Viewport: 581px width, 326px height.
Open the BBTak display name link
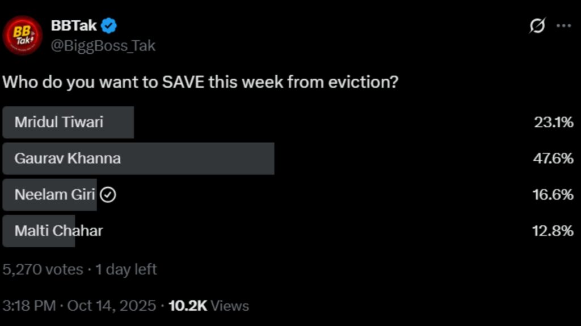click(x=74, y=25)
